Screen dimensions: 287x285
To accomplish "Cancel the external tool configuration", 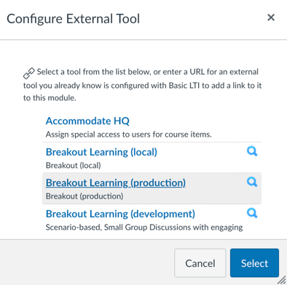I will [x=200, y=263].
